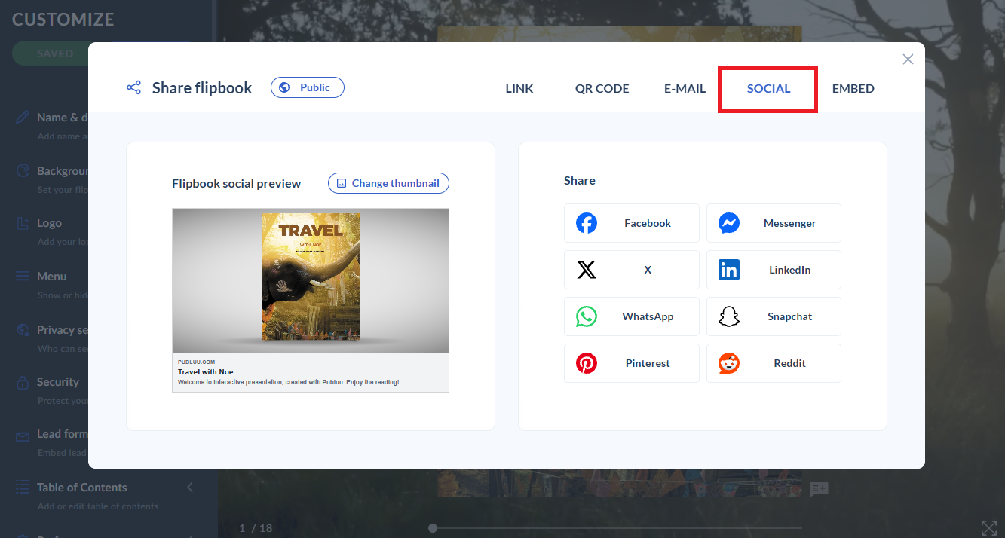Share through WhatsApp

click(x=632, y=316)
